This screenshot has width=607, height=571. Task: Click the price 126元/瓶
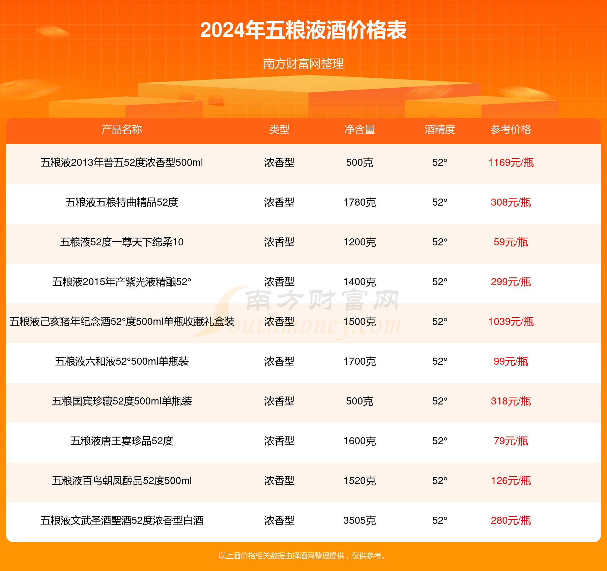point(511,481)
